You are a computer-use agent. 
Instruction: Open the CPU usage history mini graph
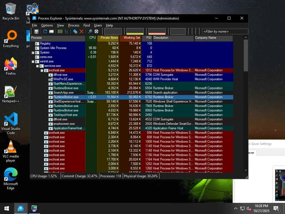click(x=113, y=31)
